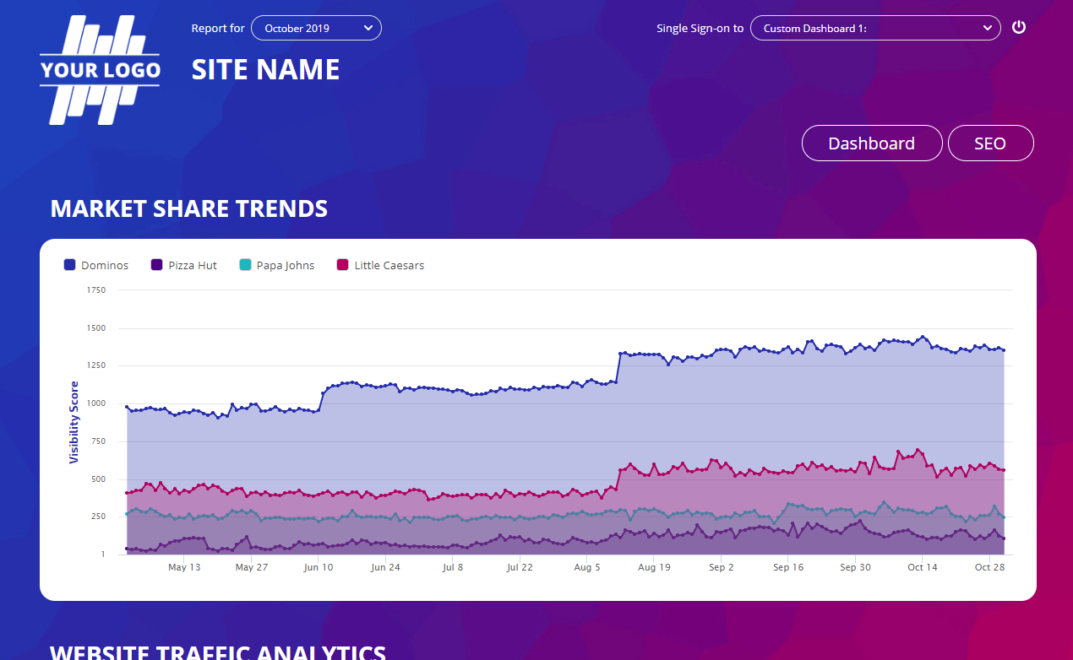Click the Little Caesars magenta swatch
Viewport: 1073px width, 660px height.
(343, 265)
